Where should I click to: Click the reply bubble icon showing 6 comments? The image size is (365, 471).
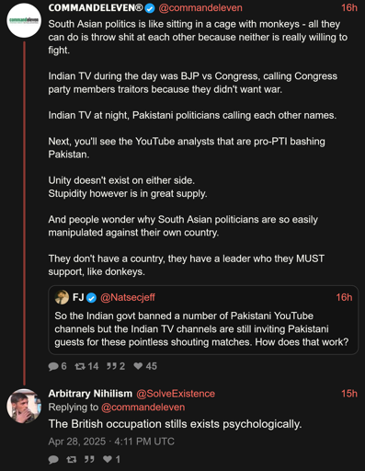click(53, 366)
